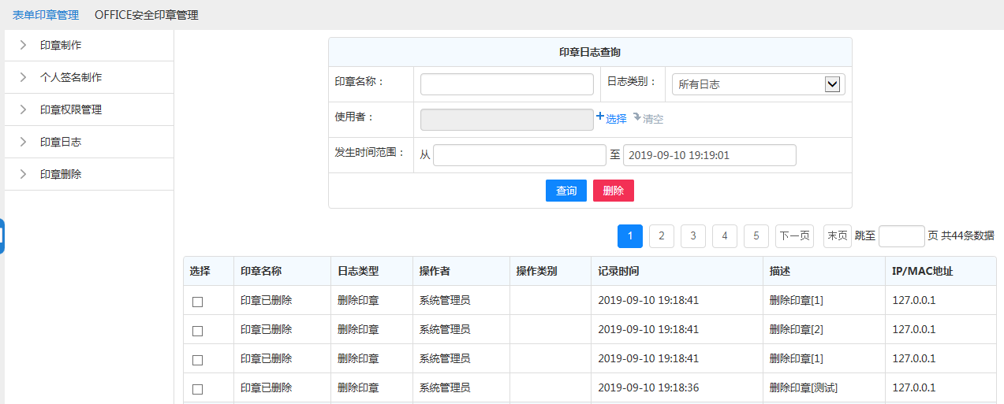Expand the 印章制作 chevron in the sidebar
The width and height of the screenshot is (1004, 404).
[x=23, y=45]
